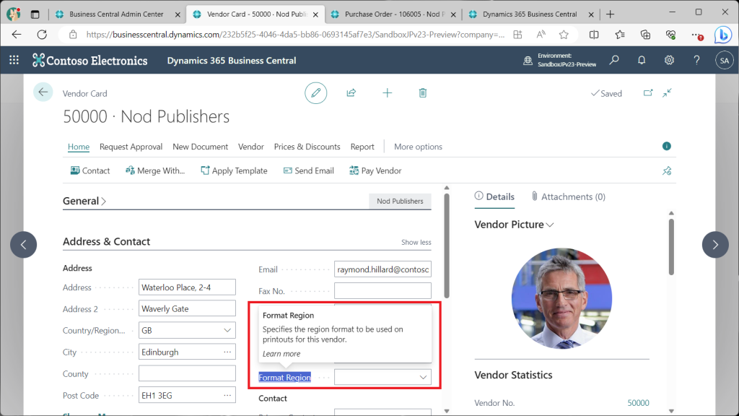Open the notifications bell

click(642, 61)
